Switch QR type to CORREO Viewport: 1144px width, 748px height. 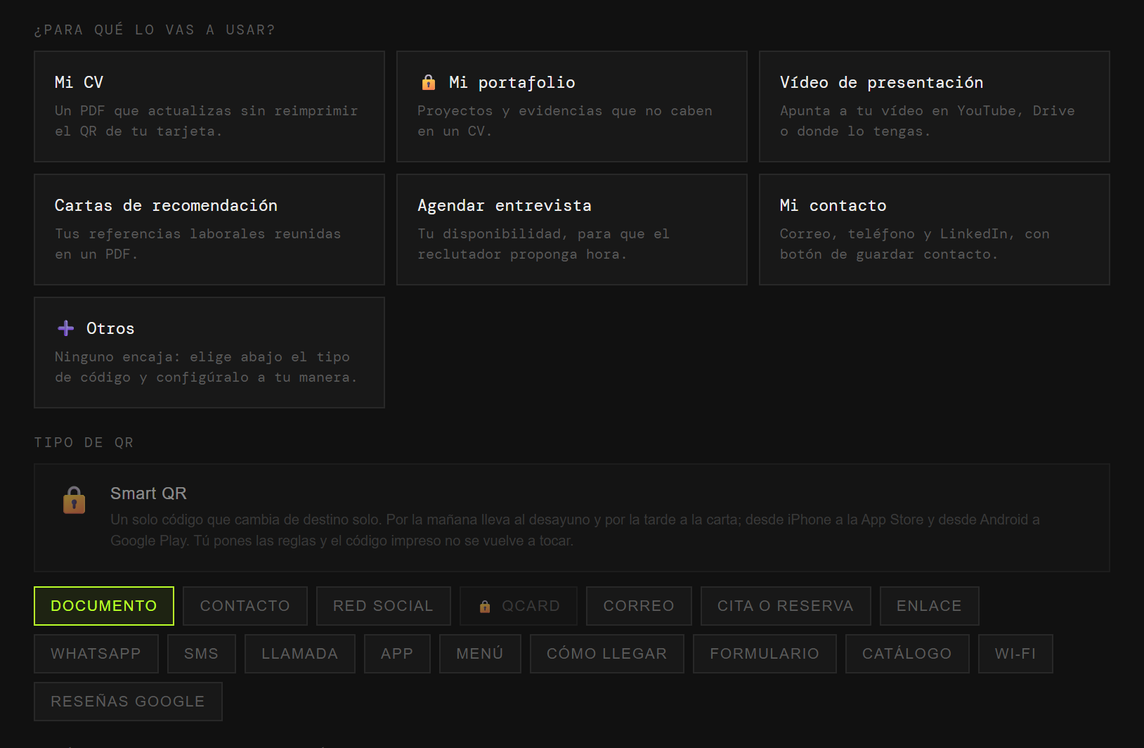(639, 606)
